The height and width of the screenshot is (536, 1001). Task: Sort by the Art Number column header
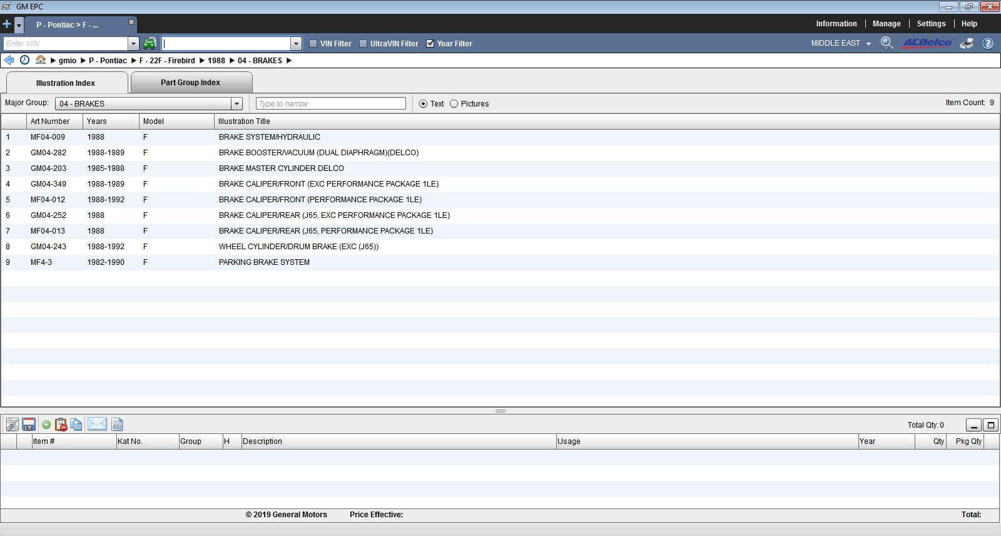pyautogui.click(x=54, y=121)
